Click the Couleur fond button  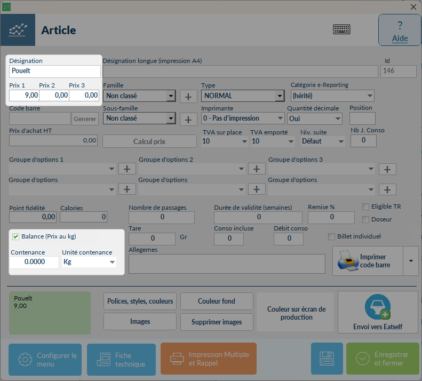[217, 301]
